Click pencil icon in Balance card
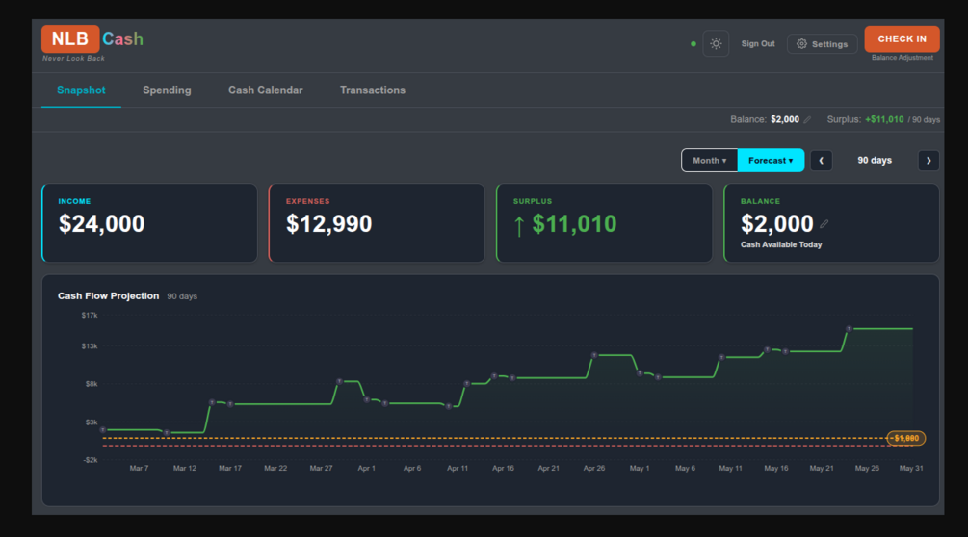The height and width of the screenshot is (537, 968). pos(824,224)
